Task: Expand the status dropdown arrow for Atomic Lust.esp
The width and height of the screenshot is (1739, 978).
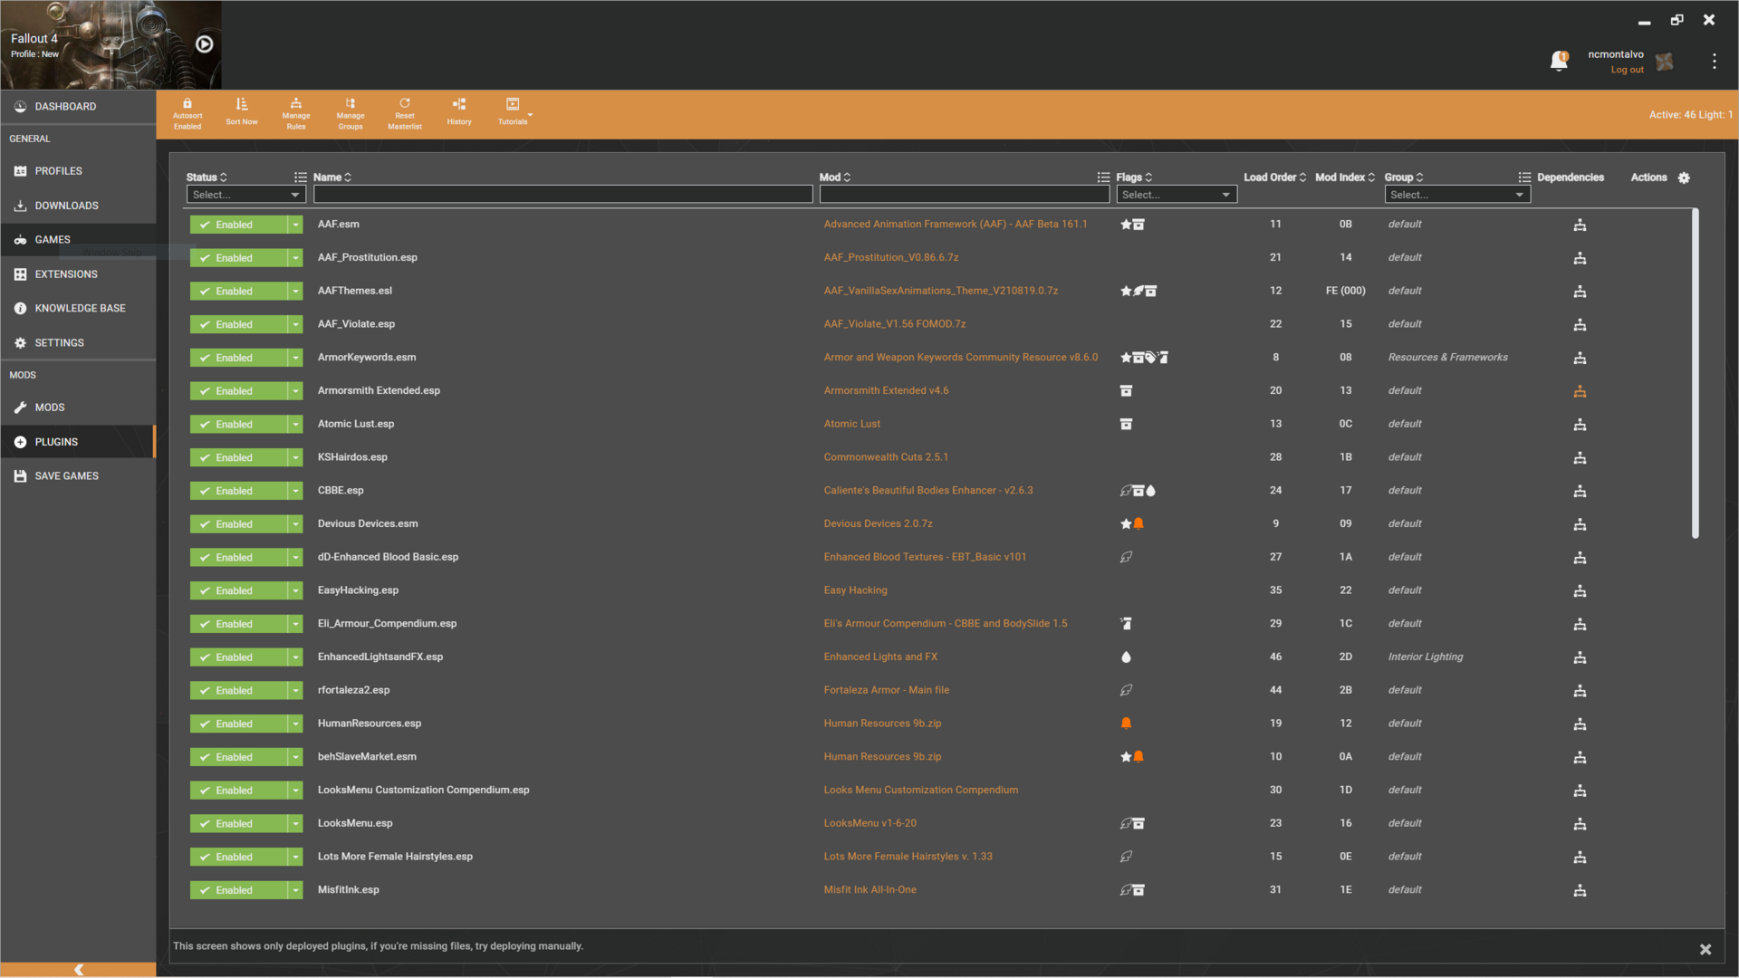Action: coord(295,425)
